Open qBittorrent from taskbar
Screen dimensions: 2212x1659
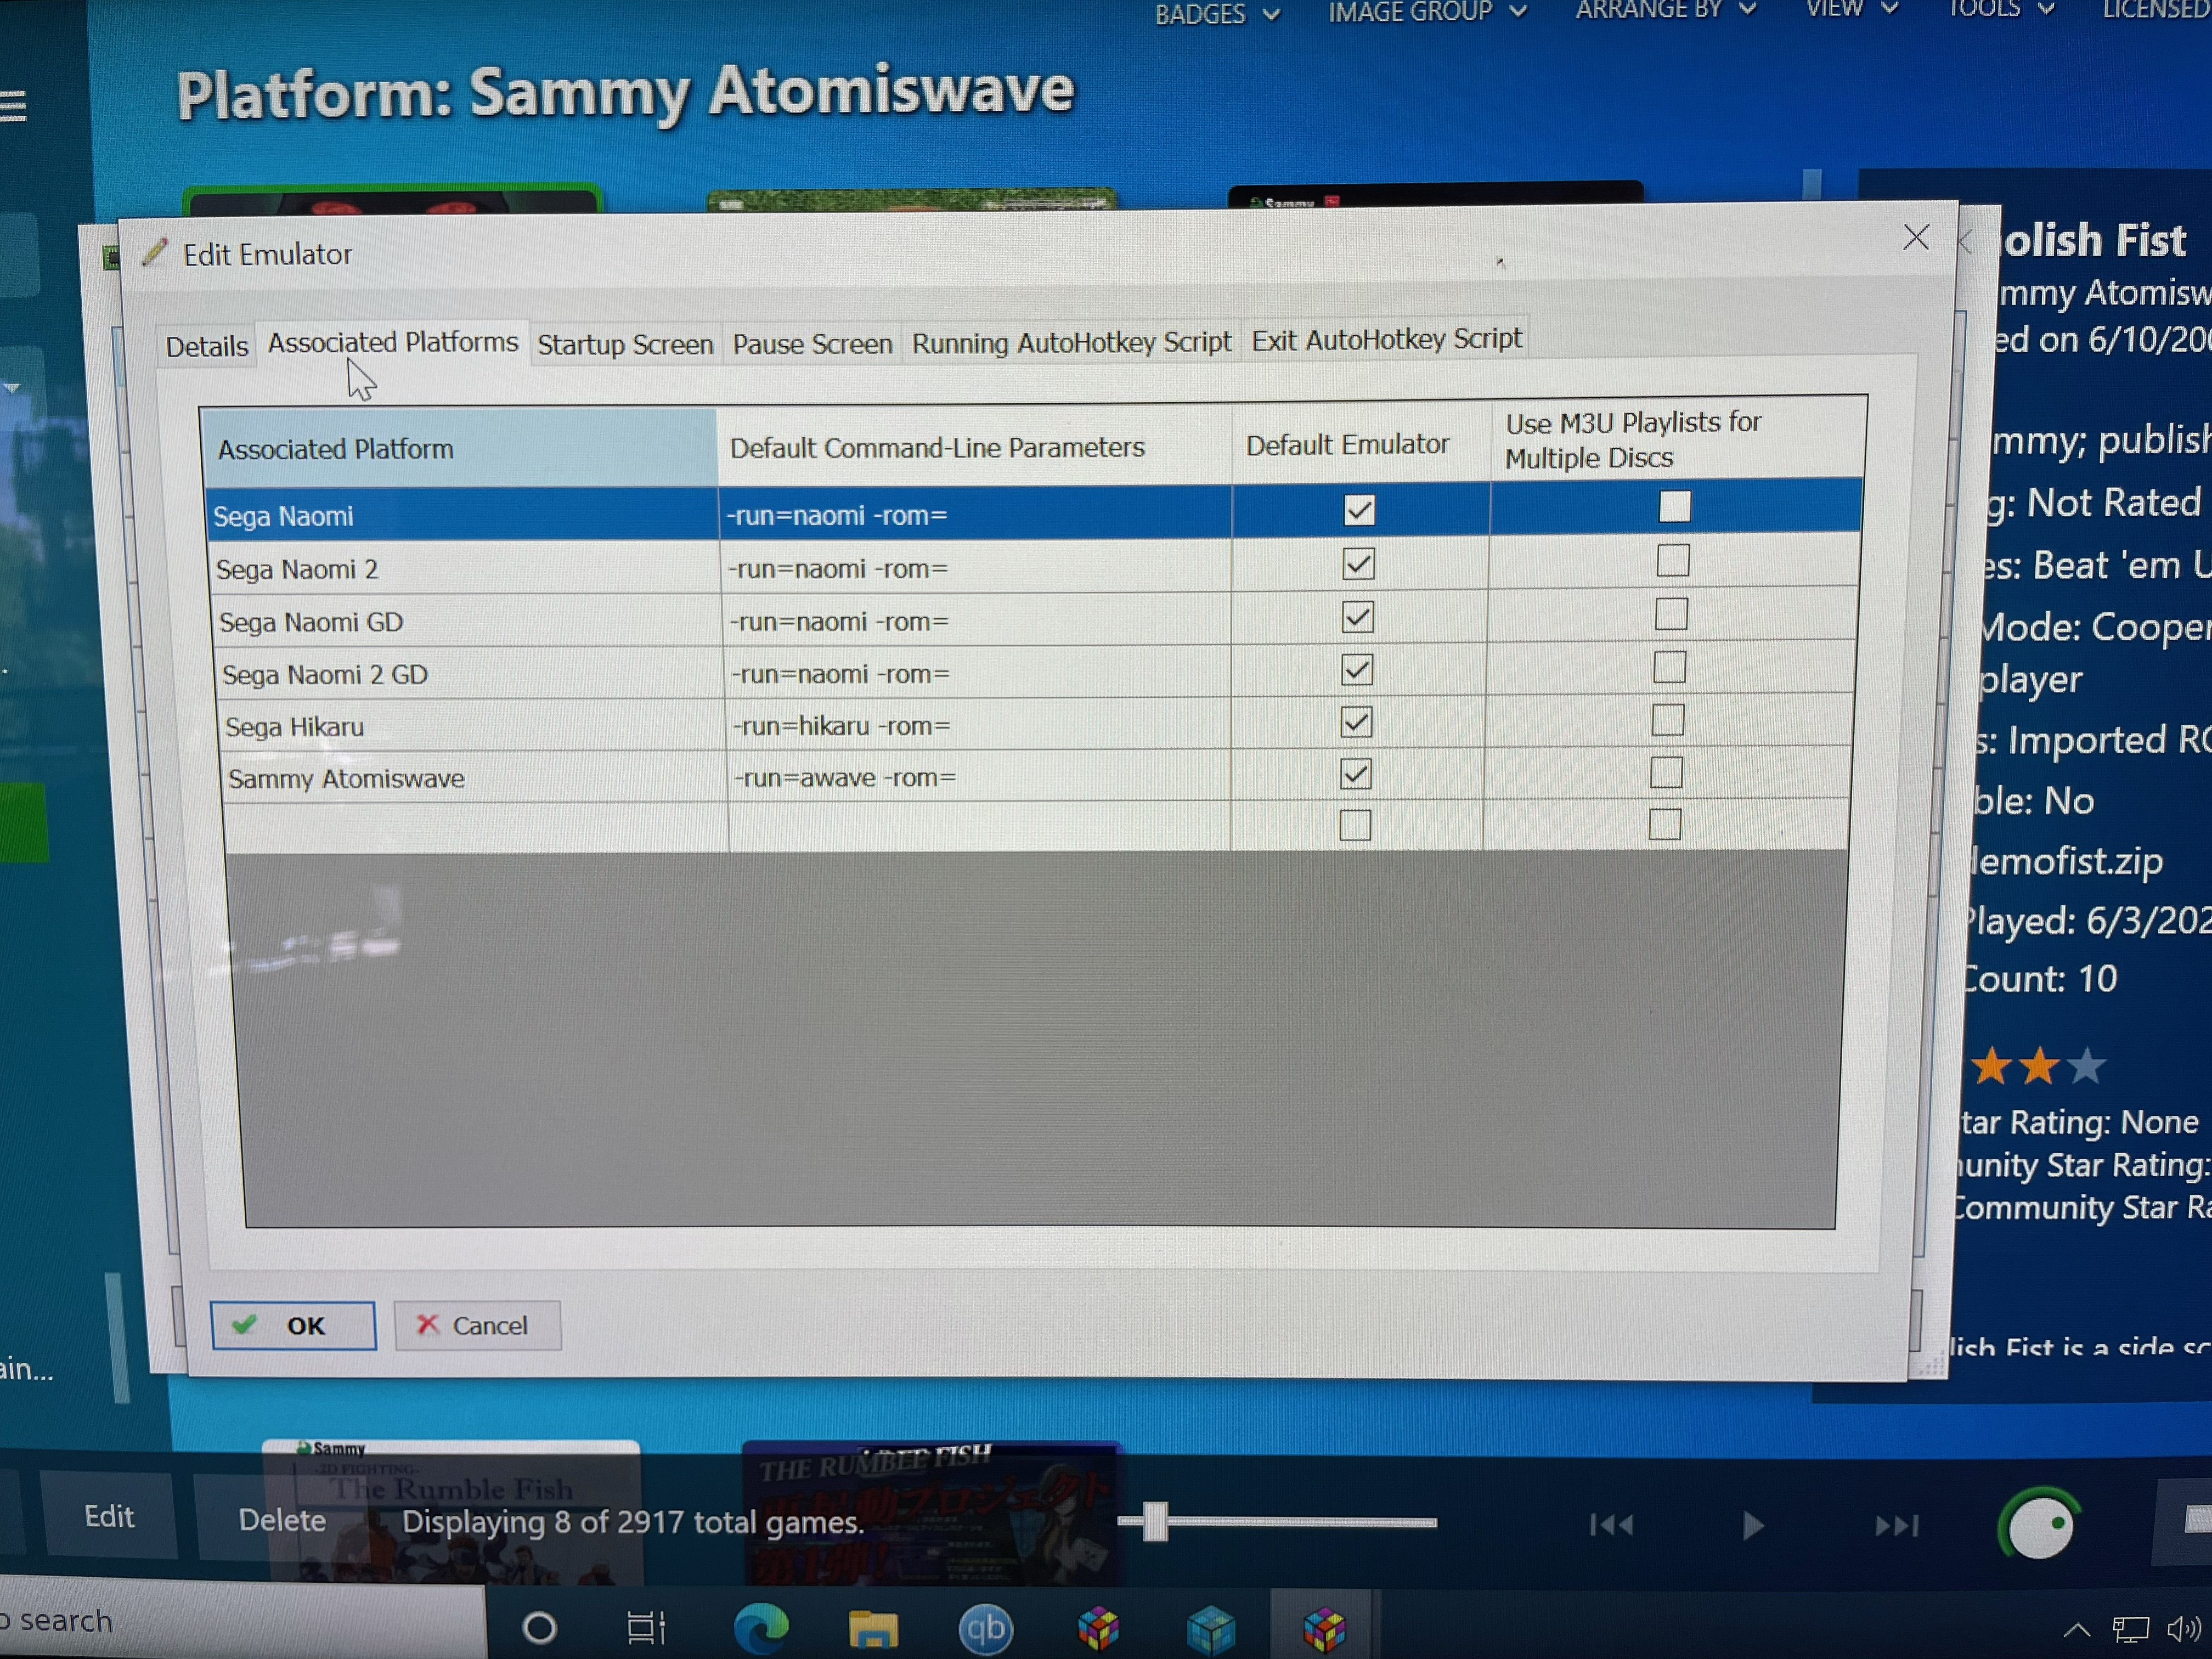point(985,1628)
